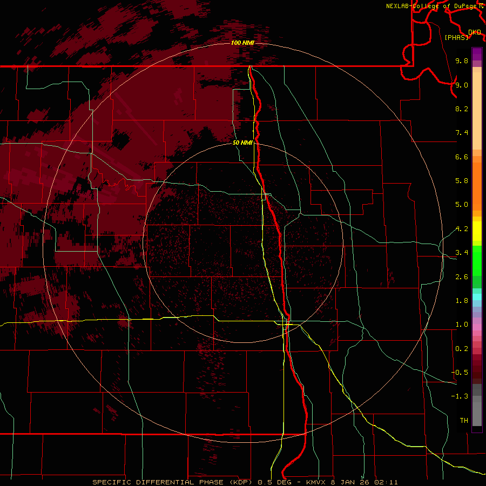Click the 5.8 value on the color scale
486x486 pixels.
coord(462,181)
